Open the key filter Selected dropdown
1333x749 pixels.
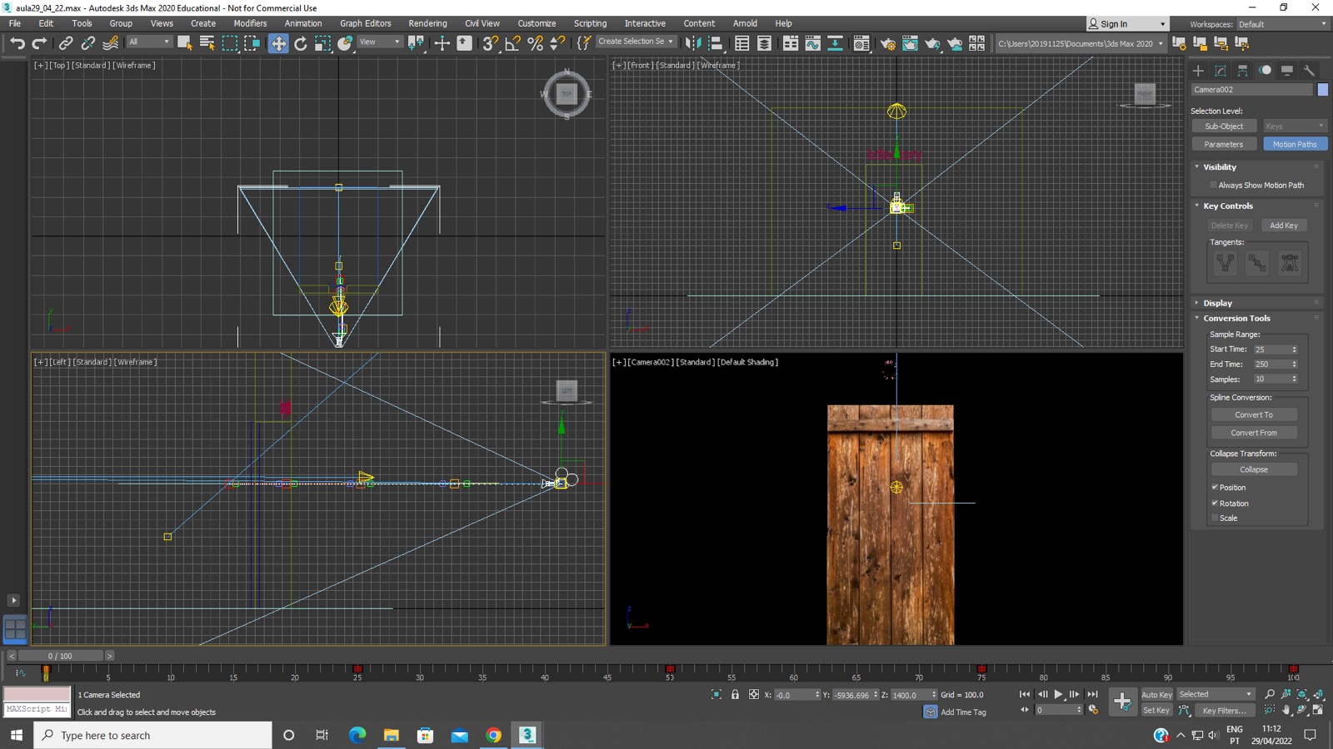pyautogui.click(x=1215, y=694)
